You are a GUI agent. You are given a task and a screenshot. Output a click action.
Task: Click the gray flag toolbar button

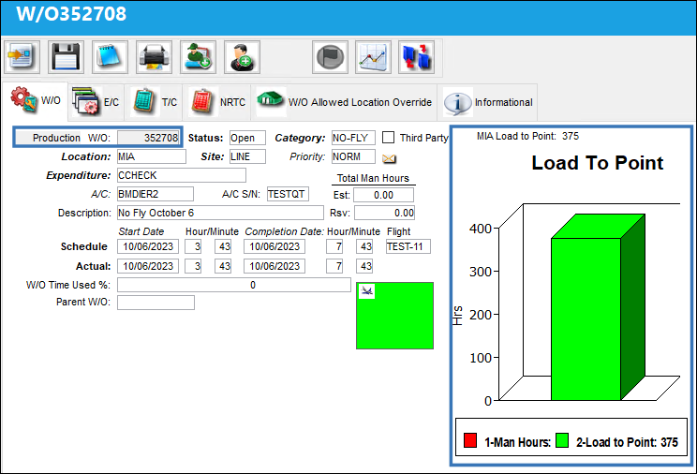point(330,57)
